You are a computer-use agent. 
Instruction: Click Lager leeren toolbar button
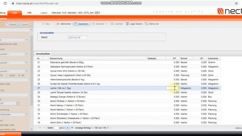[134, 24]
